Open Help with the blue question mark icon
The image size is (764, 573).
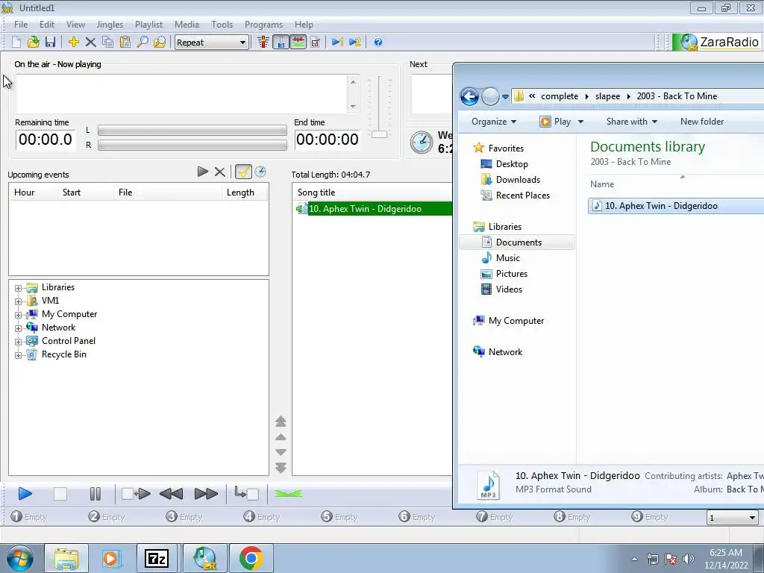pos(378,42)
